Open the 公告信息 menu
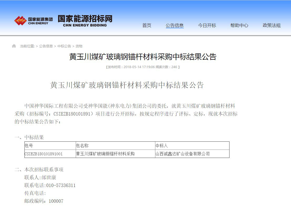The image size is (291, 209). point(175,25)
